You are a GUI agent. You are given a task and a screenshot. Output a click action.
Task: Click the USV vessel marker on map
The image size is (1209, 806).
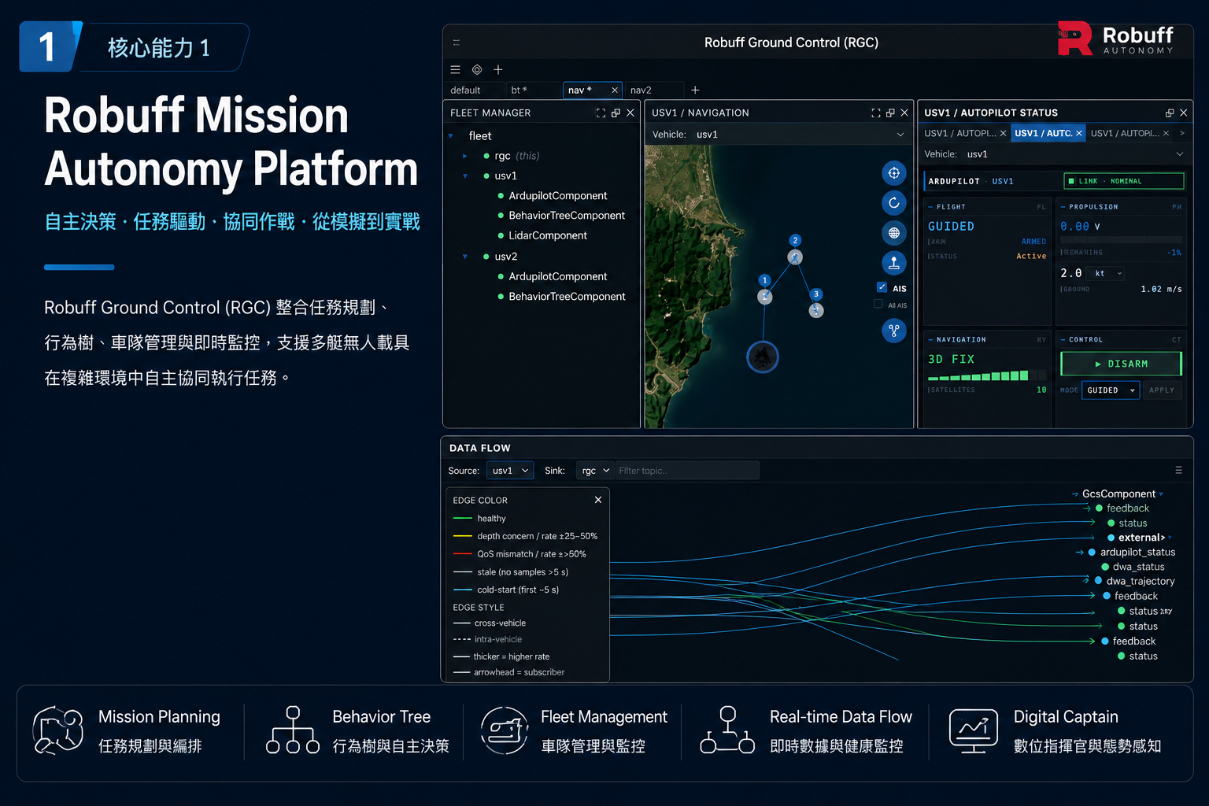coord(762,357)
